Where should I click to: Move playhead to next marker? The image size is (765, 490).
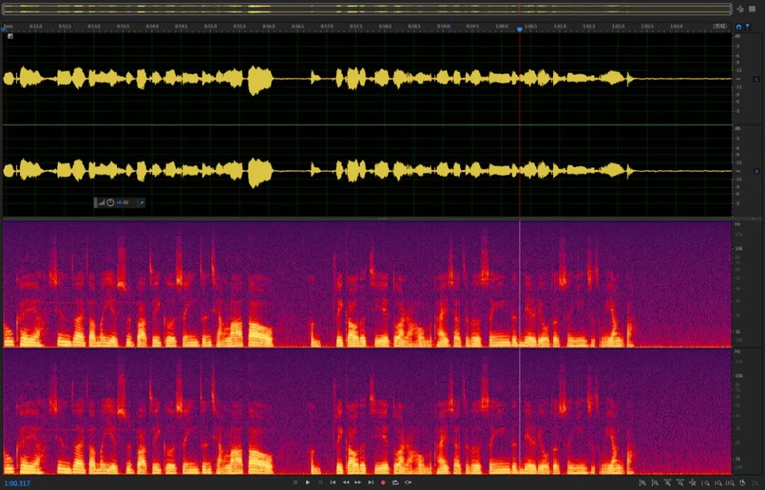[370, 483]
